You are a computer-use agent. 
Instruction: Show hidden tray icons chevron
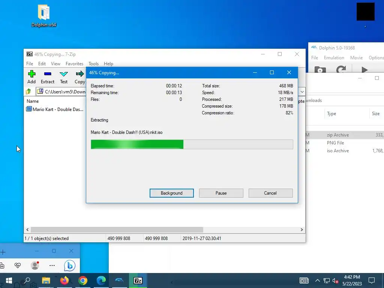(x=317, y=280)
